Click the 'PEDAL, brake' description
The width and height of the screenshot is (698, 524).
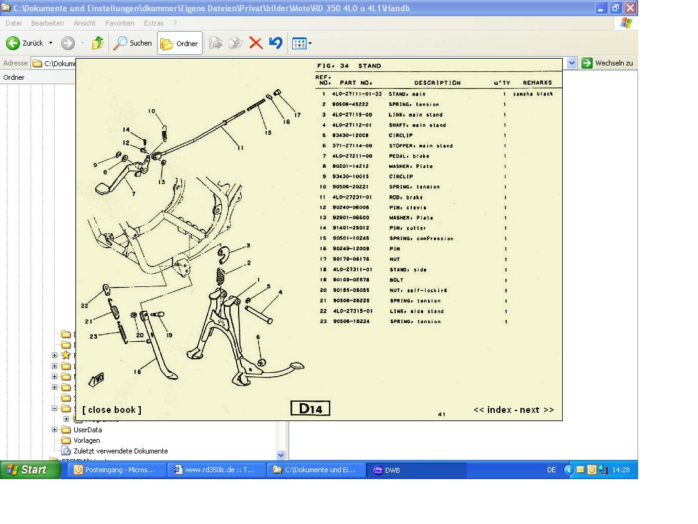tap(409, 156)
